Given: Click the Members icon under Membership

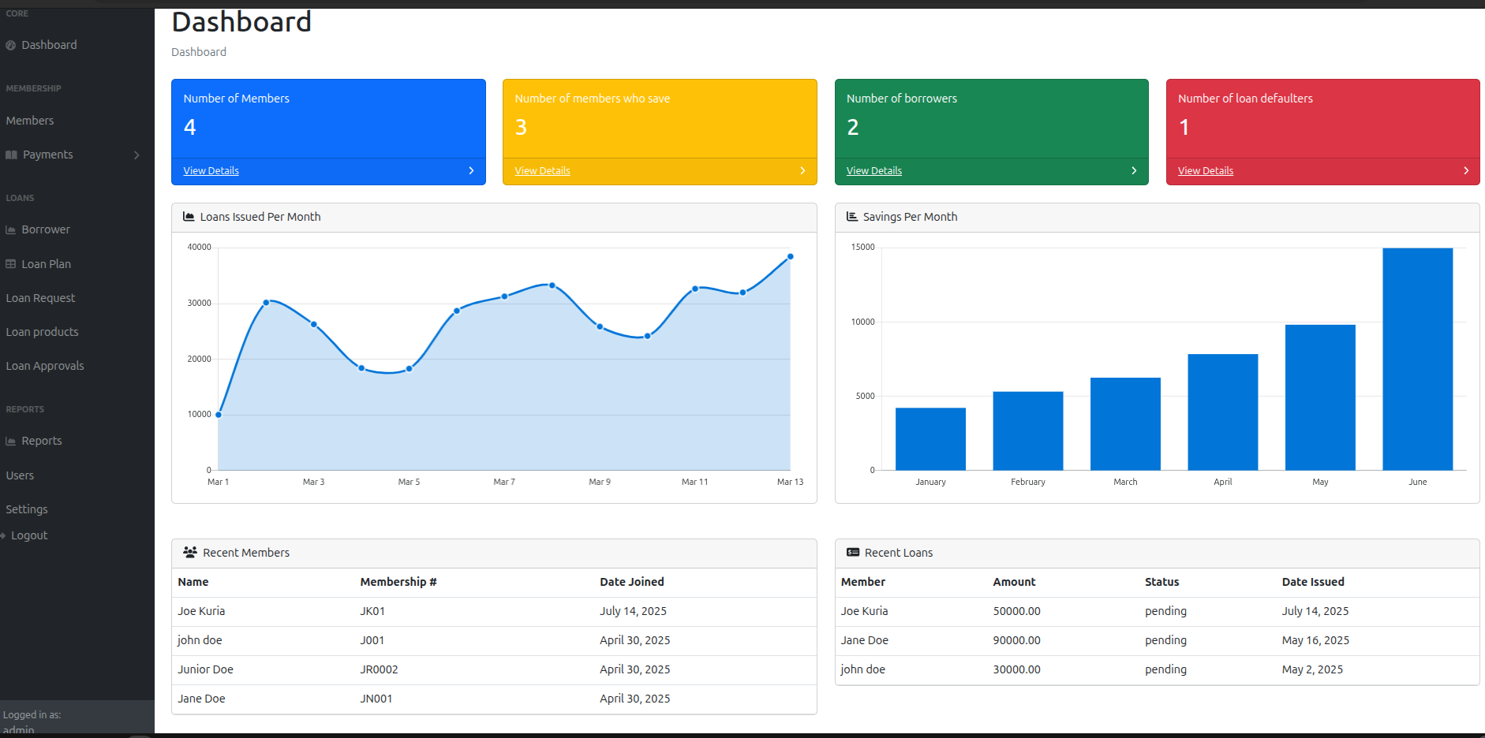Looking at the screenshot, I should coord(11,121).
